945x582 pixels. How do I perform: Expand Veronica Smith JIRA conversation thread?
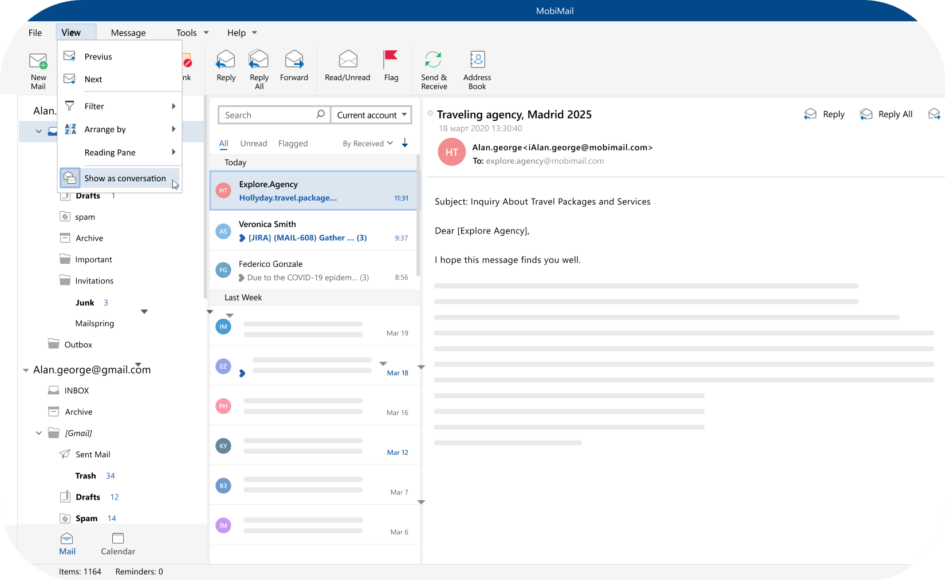click(242, 238)
